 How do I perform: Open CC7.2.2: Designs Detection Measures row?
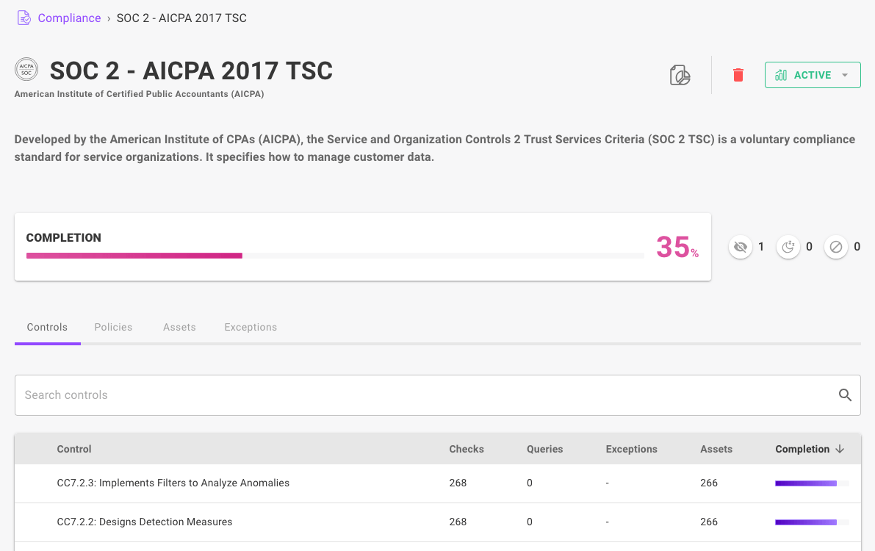click(438, 522)
